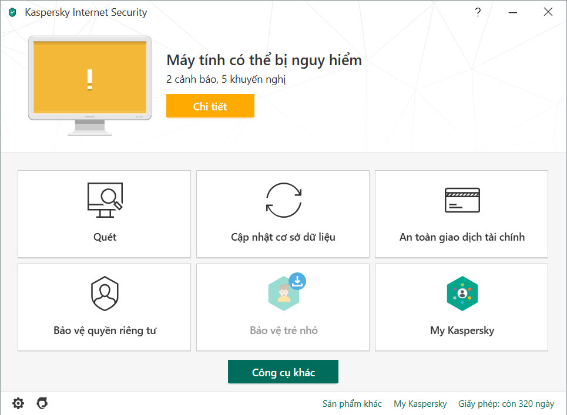Click the Cập nhật cơ sở dữ liệu label
This screenshot has width=567, height=415.
tap(283, 237)
